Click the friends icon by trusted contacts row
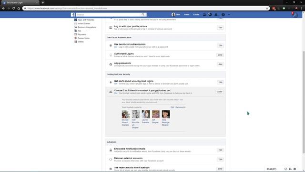The width and height of the screenshot is (305, 172). click(x=111, y=92)
